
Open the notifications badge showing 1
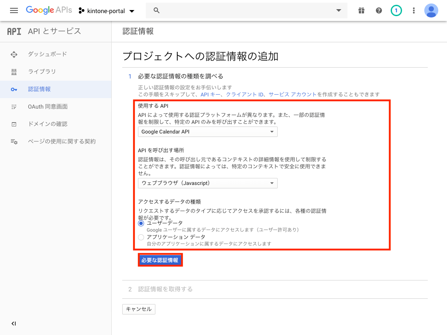[x=396, y=10]
